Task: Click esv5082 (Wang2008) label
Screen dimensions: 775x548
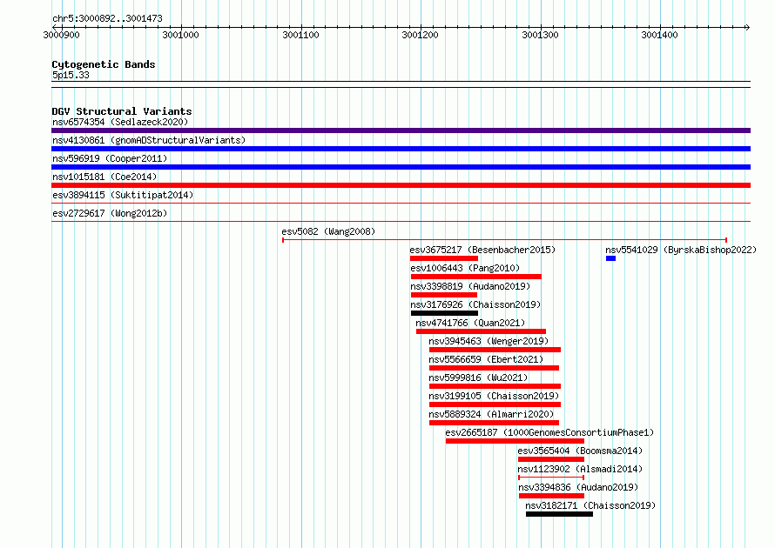Action: pyautogui.click(x=328, y=231)
